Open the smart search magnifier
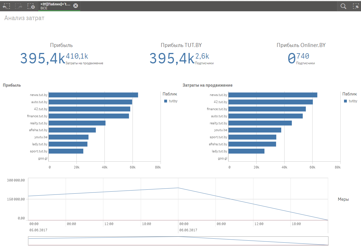This screenshot has height=248, width=361. (x=343, y=6)
